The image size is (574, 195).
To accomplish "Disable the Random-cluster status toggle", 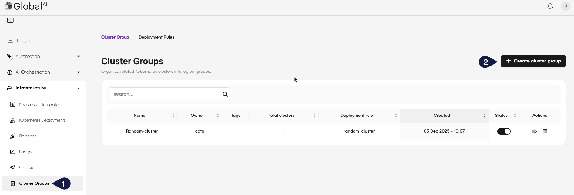I will (x=504, y=131).
